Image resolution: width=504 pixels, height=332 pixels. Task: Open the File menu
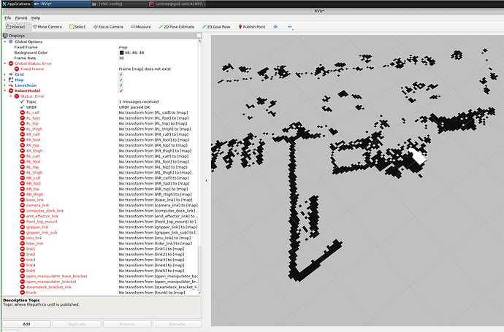(7, 17)
